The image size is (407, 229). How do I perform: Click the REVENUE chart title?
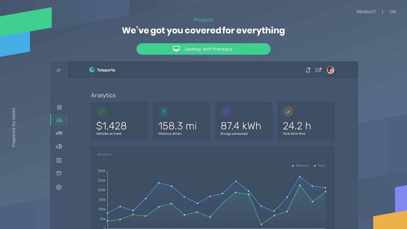click(104, 155)
